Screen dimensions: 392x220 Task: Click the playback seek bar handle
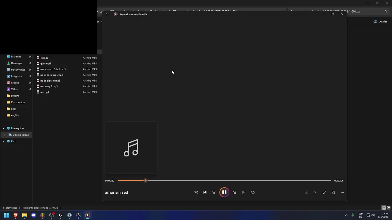tap(145, 181)
